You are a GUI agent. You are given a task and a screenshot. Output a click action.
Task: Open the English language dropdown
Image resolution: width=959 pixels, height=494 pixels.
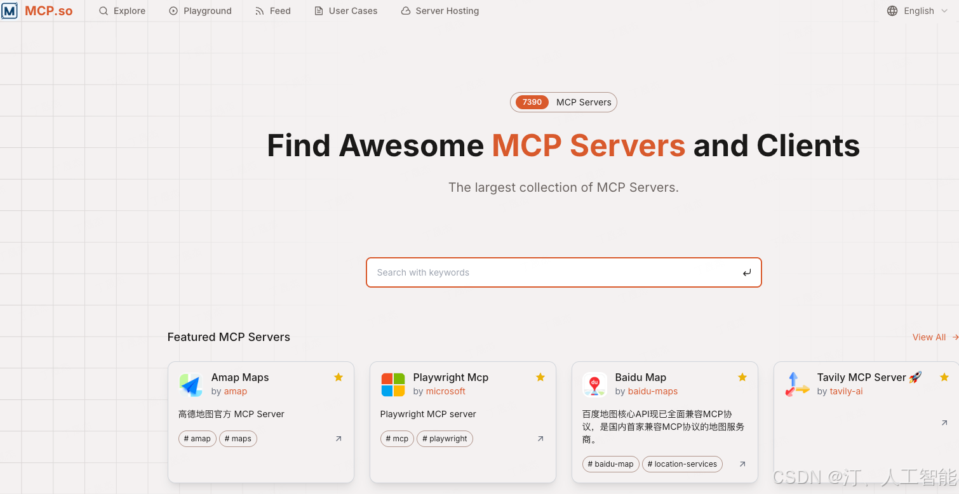coord(917,11)
